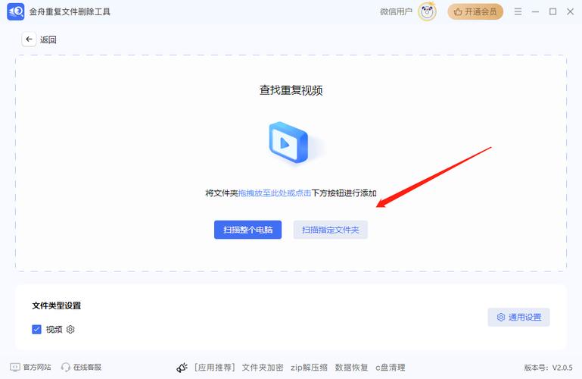Open the hamburger menu icon
This screenshot has width=582, height=379.
[x=518, y=11]
